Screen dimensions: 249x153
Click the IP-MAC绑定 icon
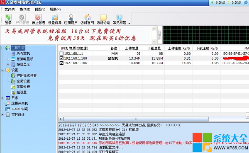tap(7, 109)
